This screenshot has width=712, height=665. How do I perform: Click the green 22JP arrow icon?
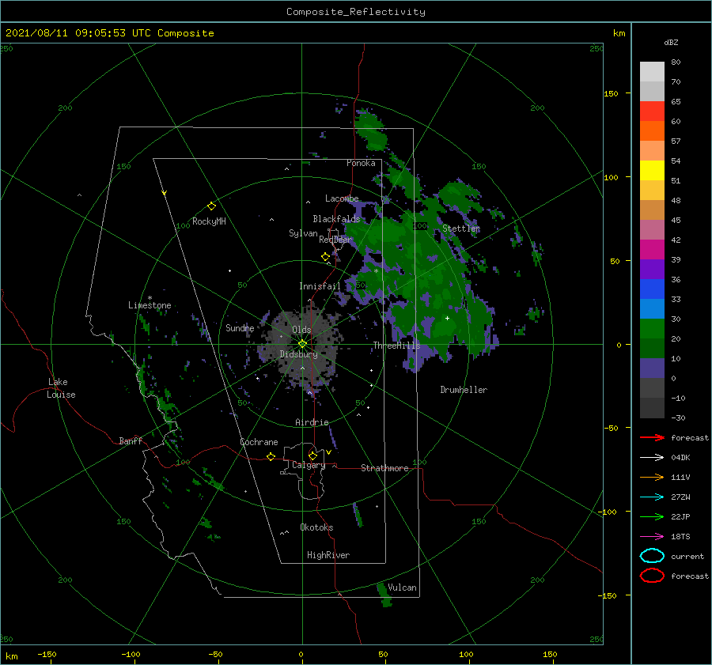(x=652, y=516)
